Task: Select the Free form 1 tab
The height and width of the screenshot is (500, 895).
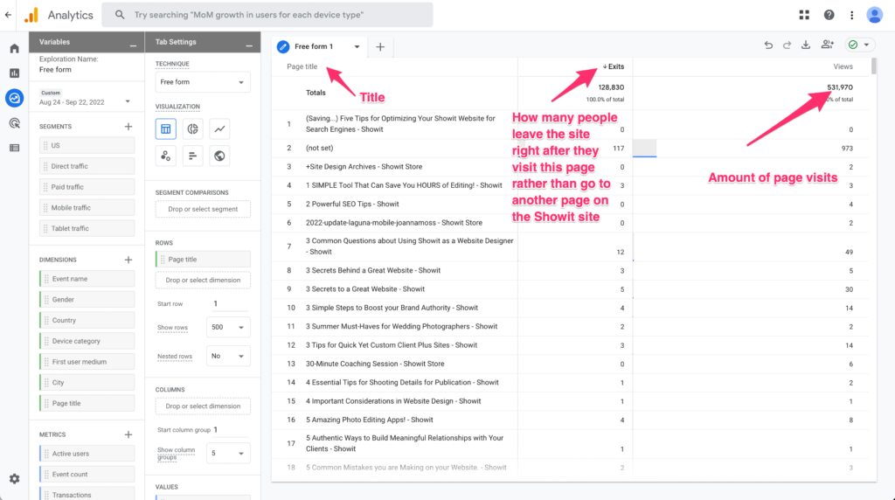Action: (x=319, y=46)
